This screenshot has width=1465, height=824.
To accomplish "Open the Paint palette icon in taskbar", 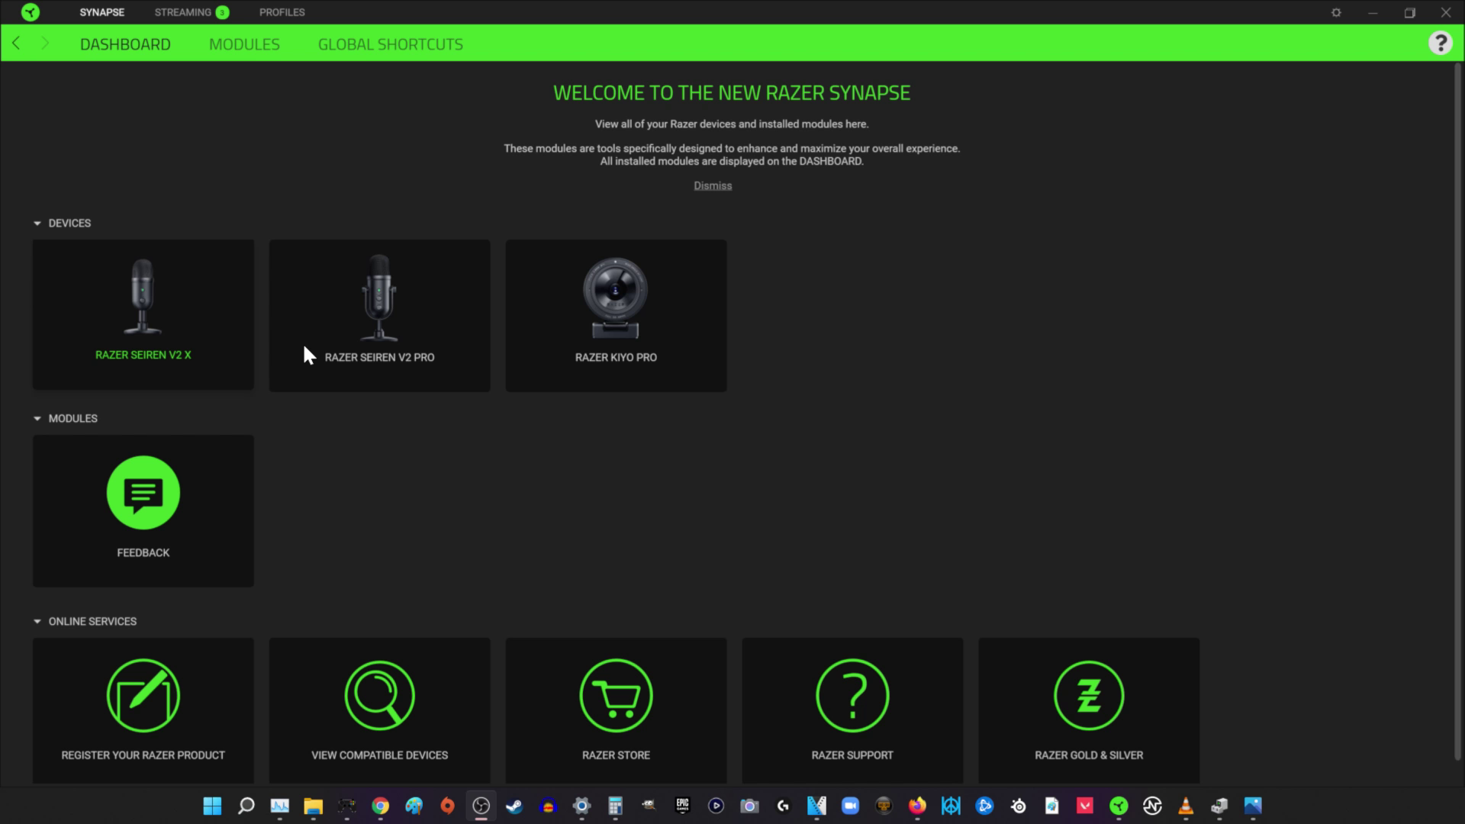I will click(414, 806).
